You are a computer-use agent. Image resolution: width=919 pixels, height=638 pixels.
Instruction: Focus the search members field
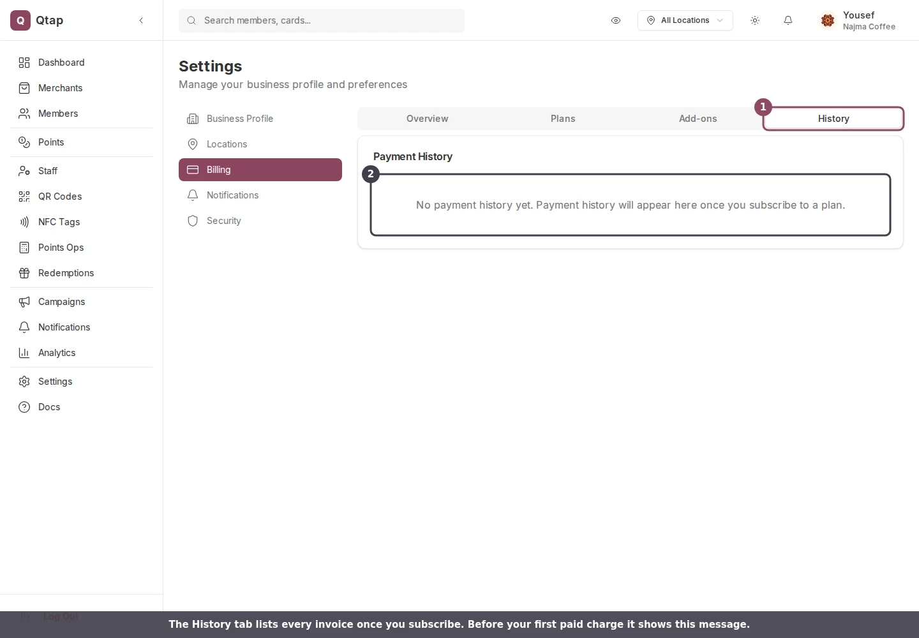tap(322, 20)
